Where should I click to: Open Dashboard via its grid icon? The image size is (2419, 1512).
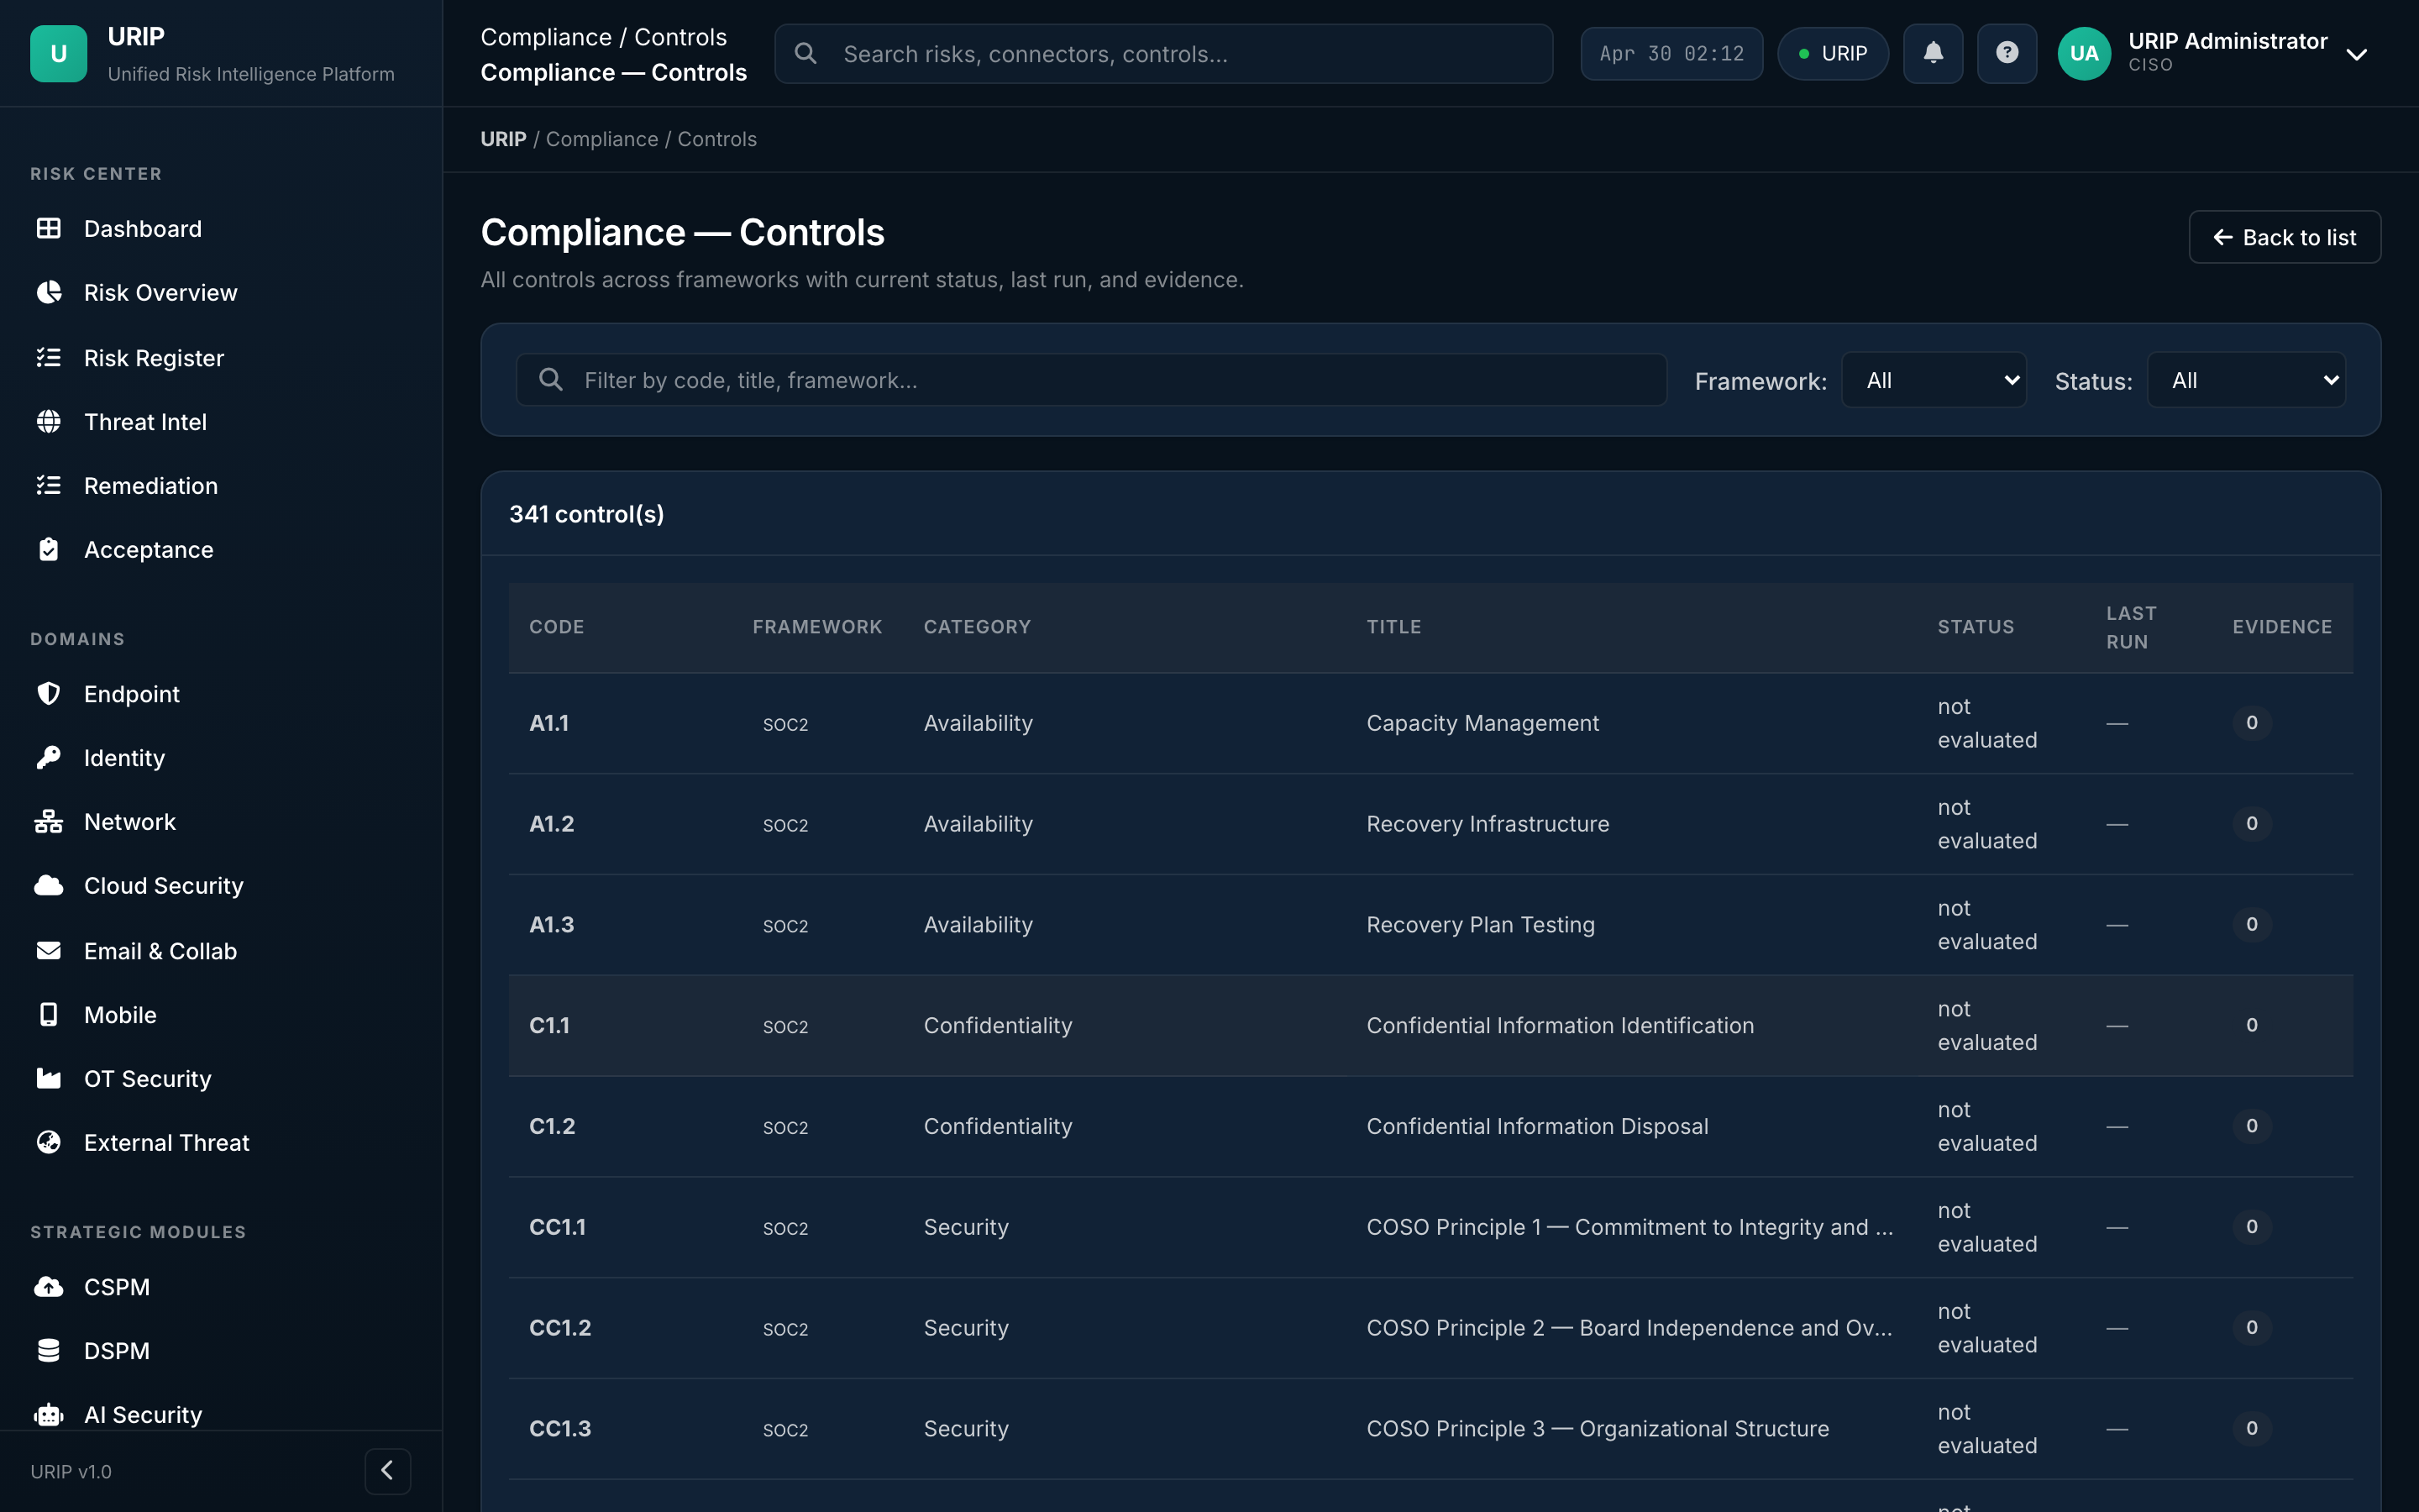click(x=48, y=228)
